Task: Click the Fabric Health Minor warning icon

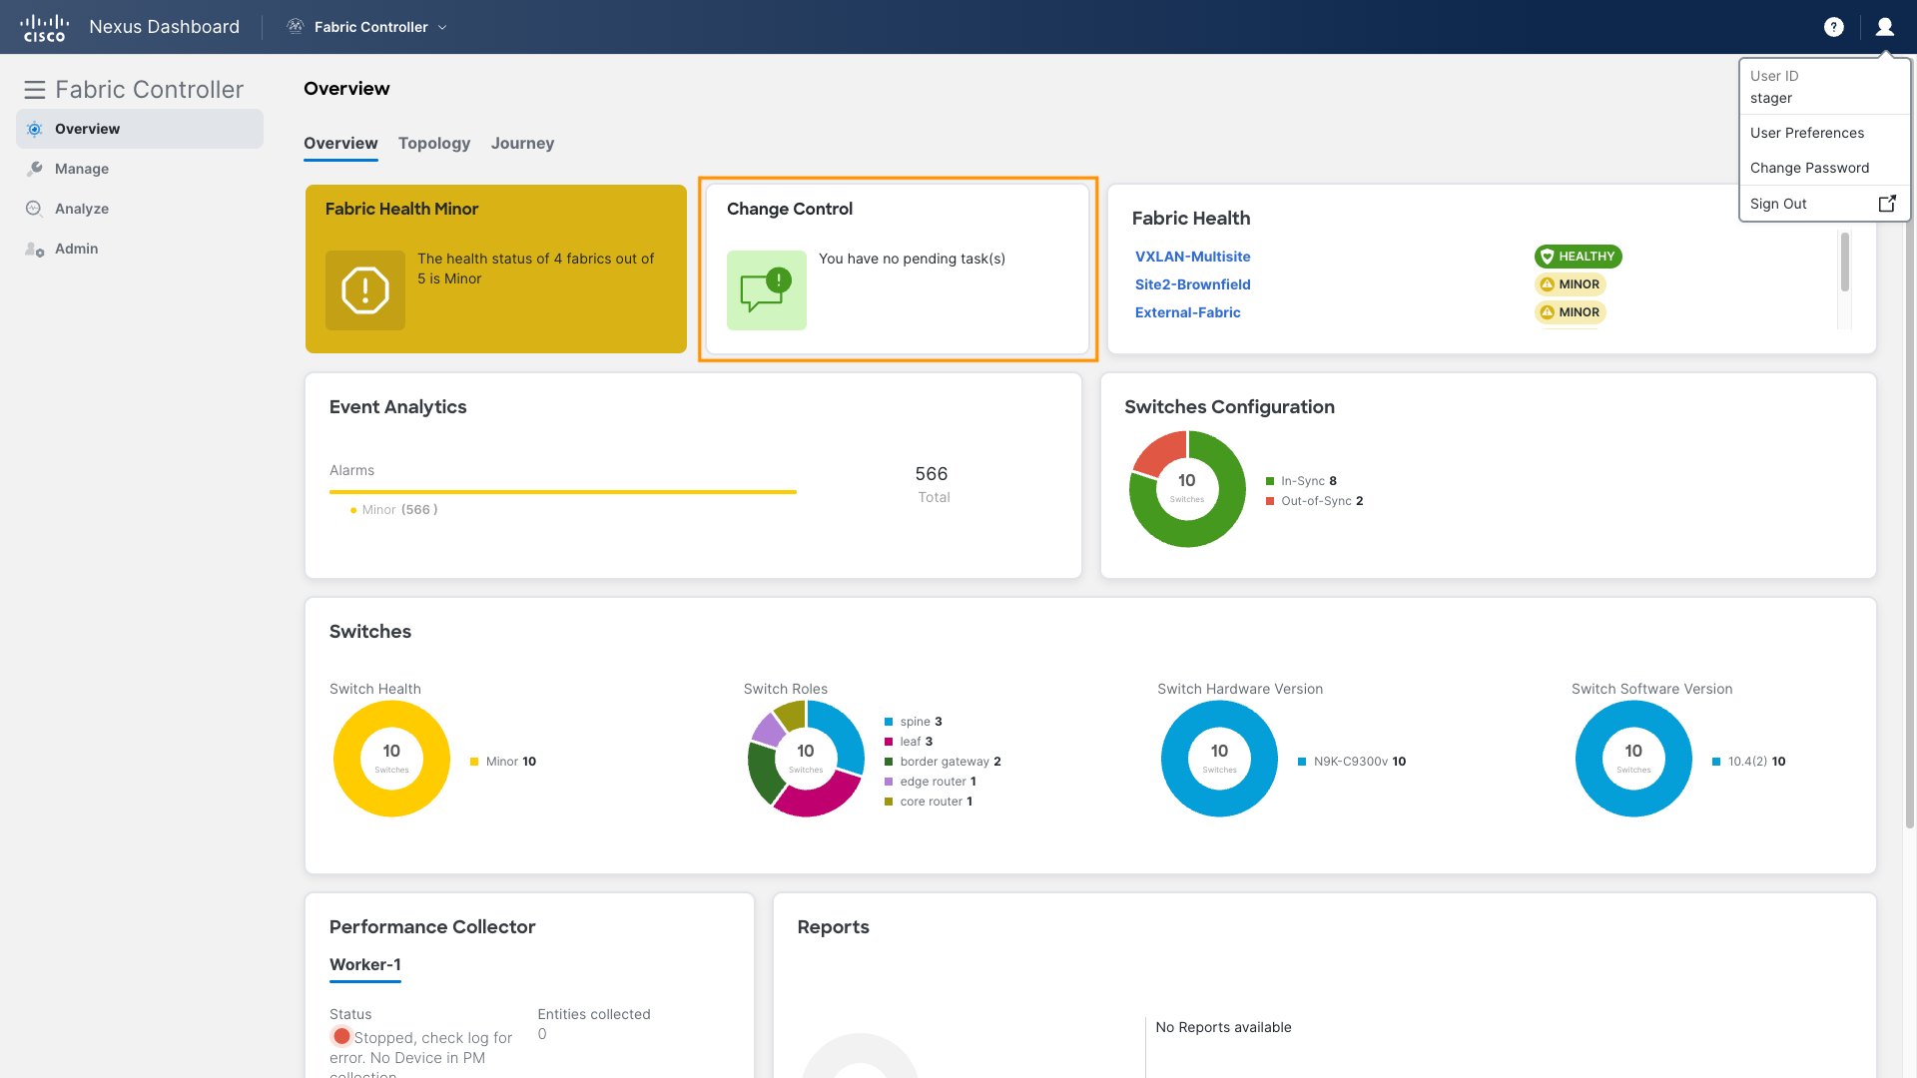Action: (365, 290)
